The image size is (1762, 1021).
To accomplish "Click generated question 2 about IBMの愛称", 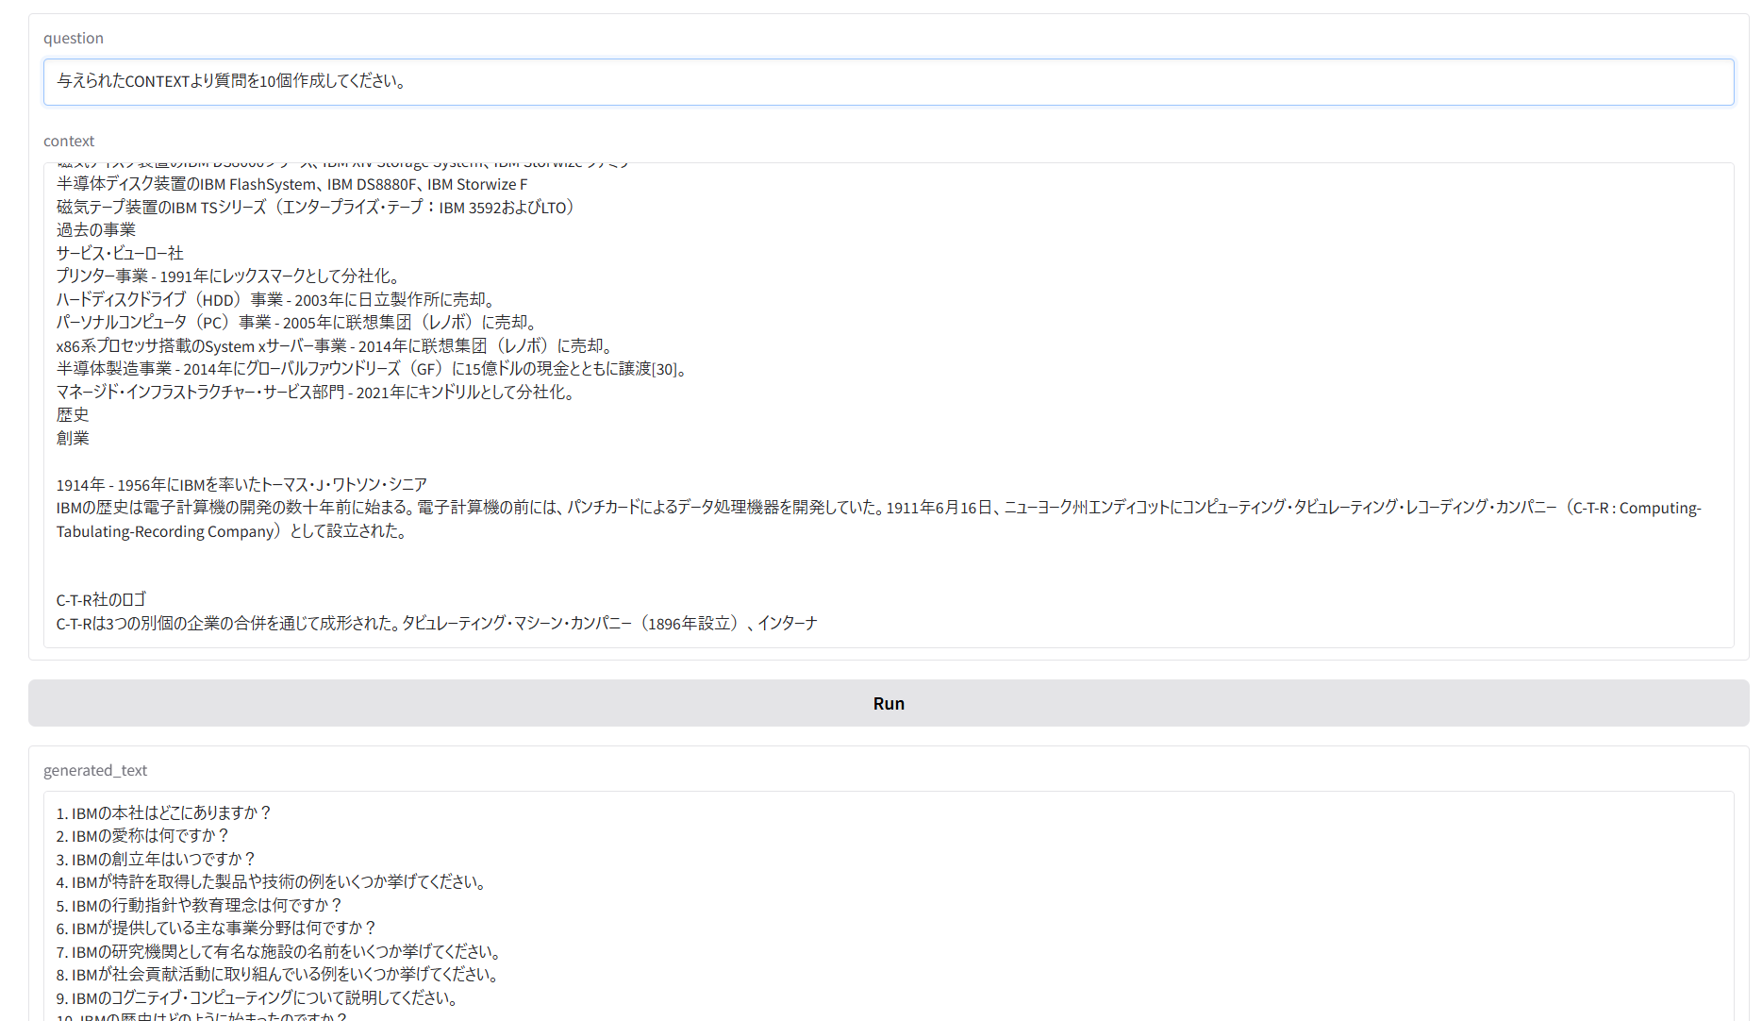I will click(x=143, y=836).
